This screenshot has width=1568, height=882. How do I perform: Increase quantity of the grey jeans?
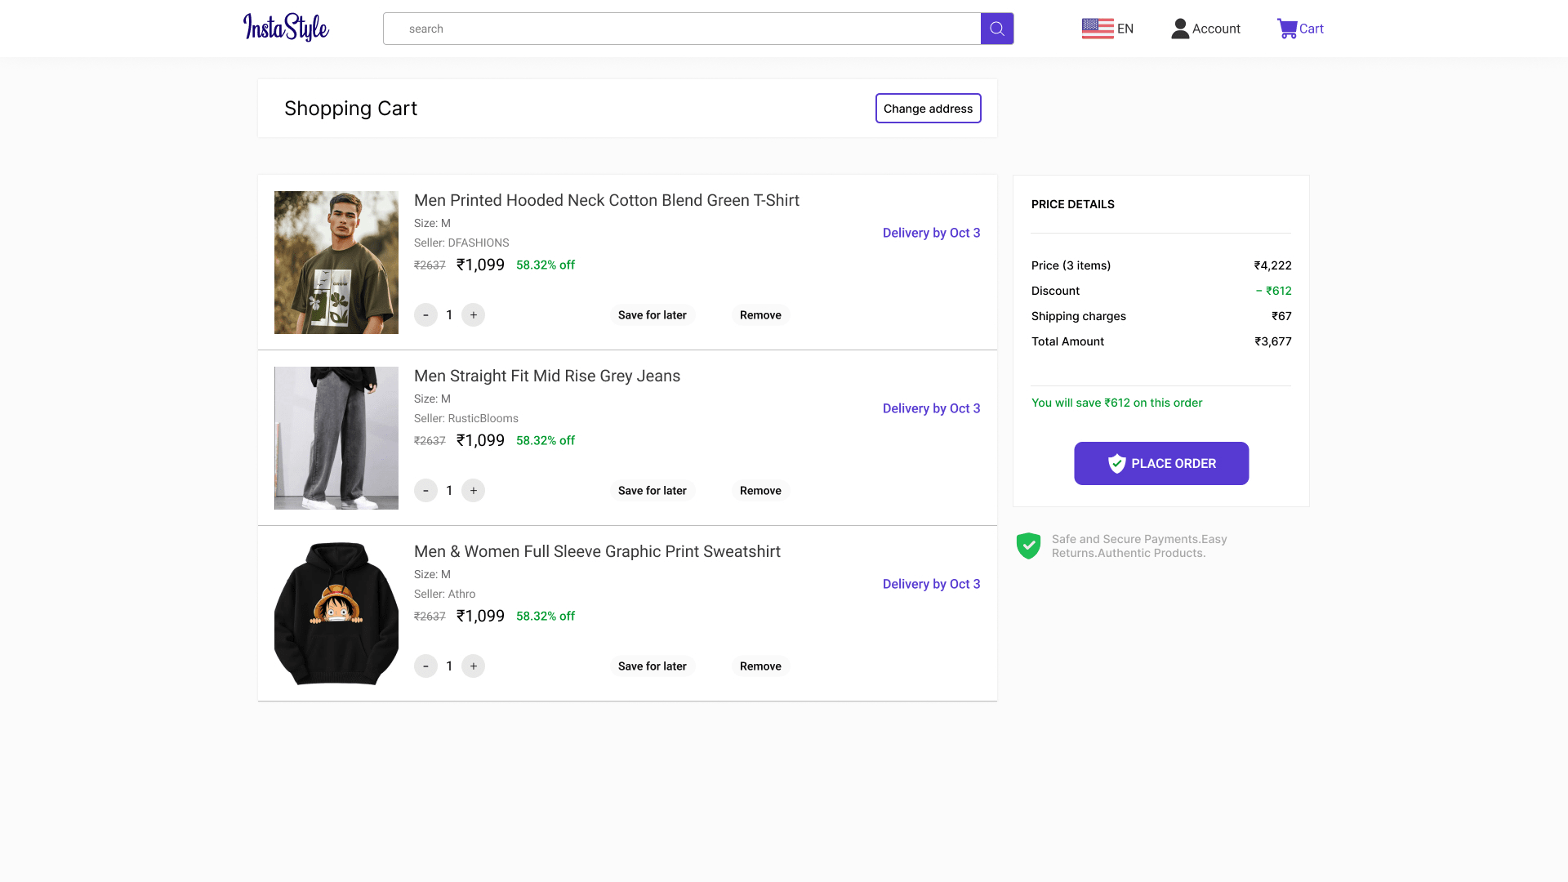474,490
